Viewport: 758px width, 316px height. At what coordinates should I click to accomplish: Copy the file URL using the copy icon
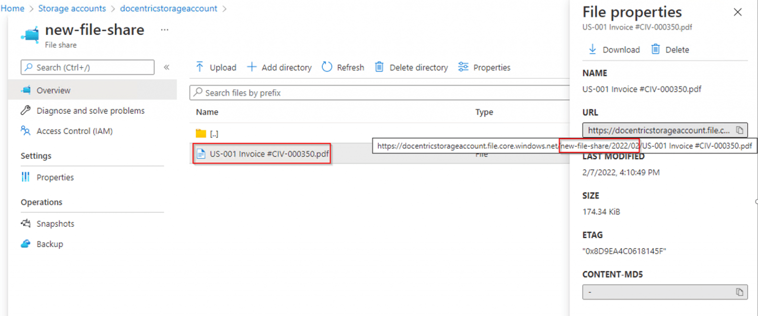(740, 130)
